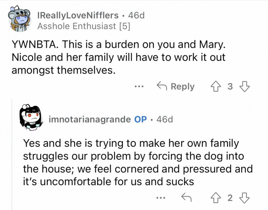
Task: Visit the IReallyLoveNifflers user profile
Action: coord(78,15)
